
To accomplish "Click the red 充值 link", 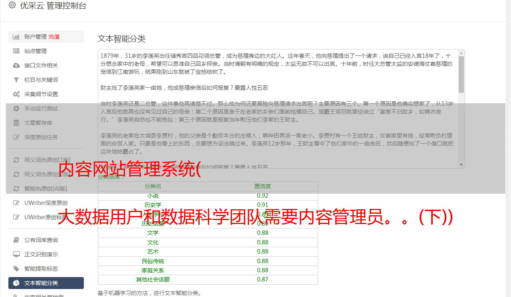I will tap(54, 37).
